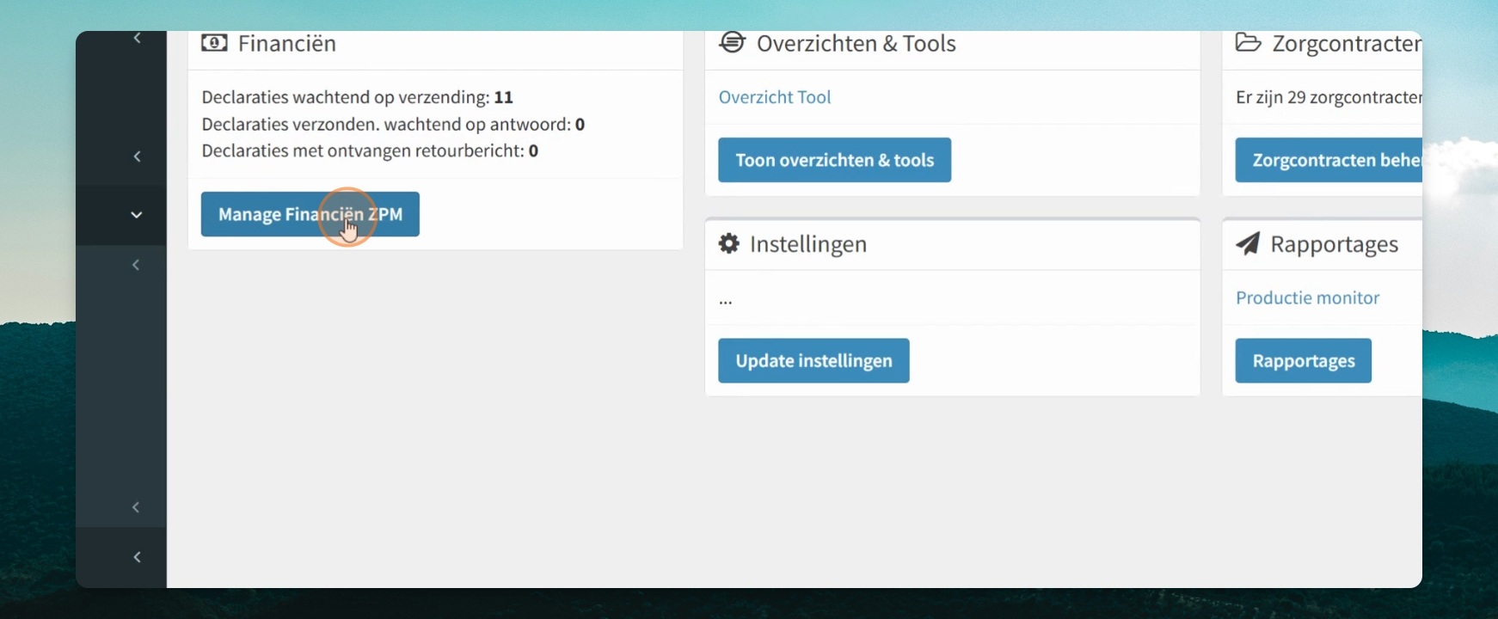The width and height of the screenshot is (1498, 619).
Task: Open the Overzicht Tool link
Action: click(x=775, y=97)
